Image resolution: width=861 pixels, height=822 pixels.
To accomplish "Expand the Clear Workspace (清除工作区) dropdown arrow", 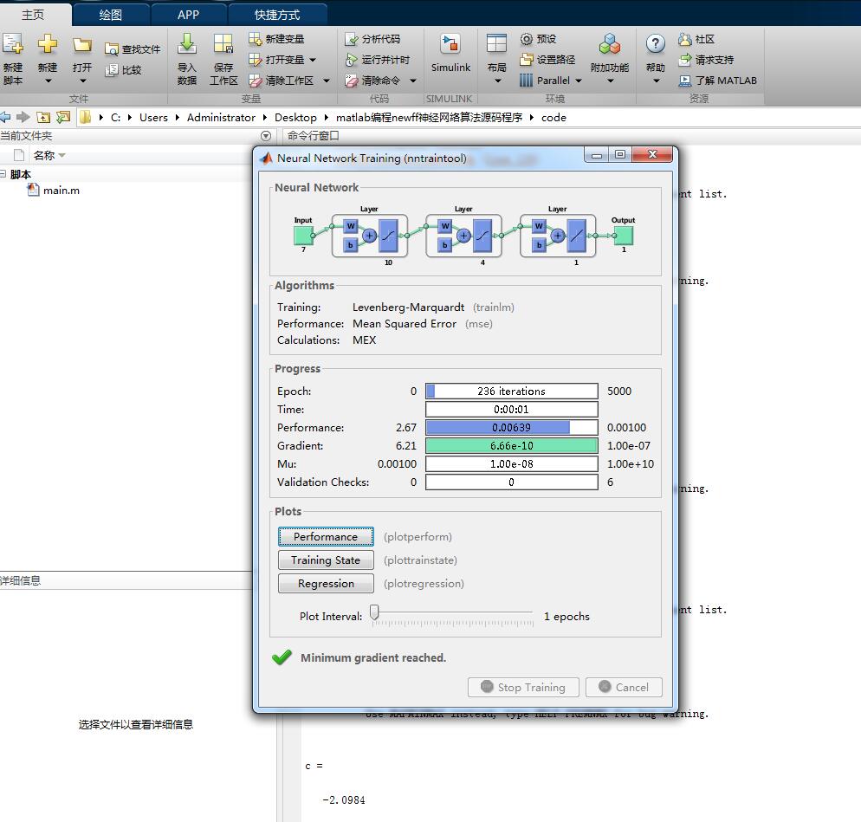I will [327, 81].
